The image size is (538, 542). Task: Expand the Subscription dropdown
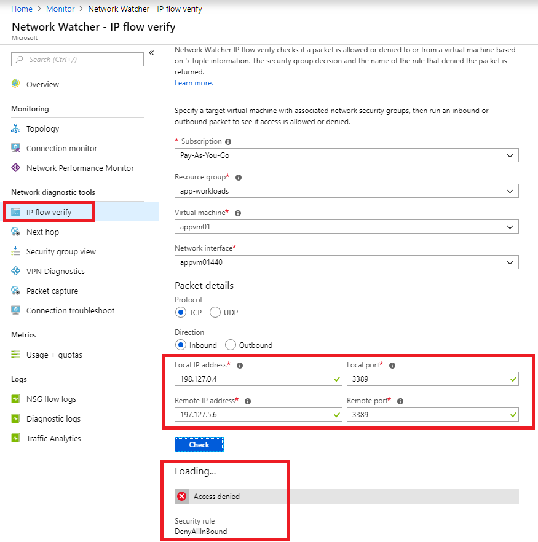pos(346,155)
